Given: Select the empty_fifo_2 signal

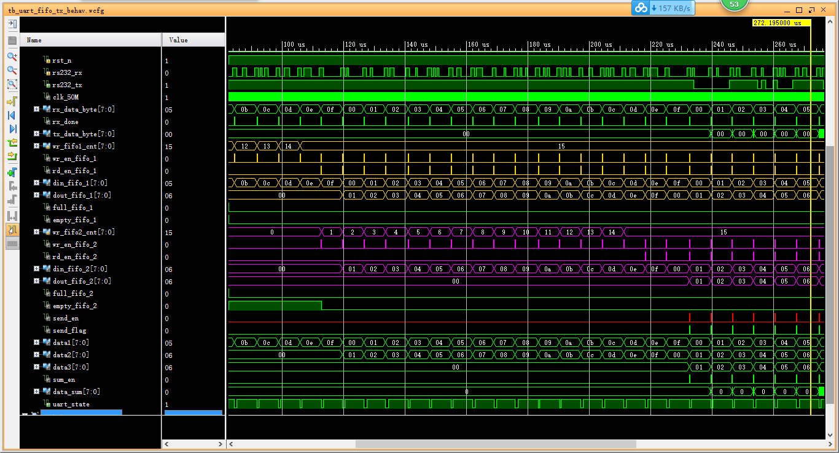Looking at the screenshot, I should point(74,306).
